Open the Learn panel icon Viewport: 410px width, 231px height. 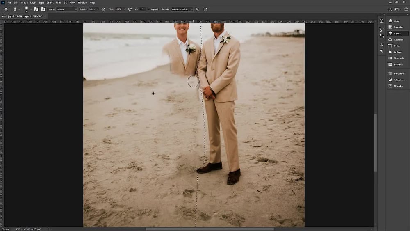[x=381, y=21]
